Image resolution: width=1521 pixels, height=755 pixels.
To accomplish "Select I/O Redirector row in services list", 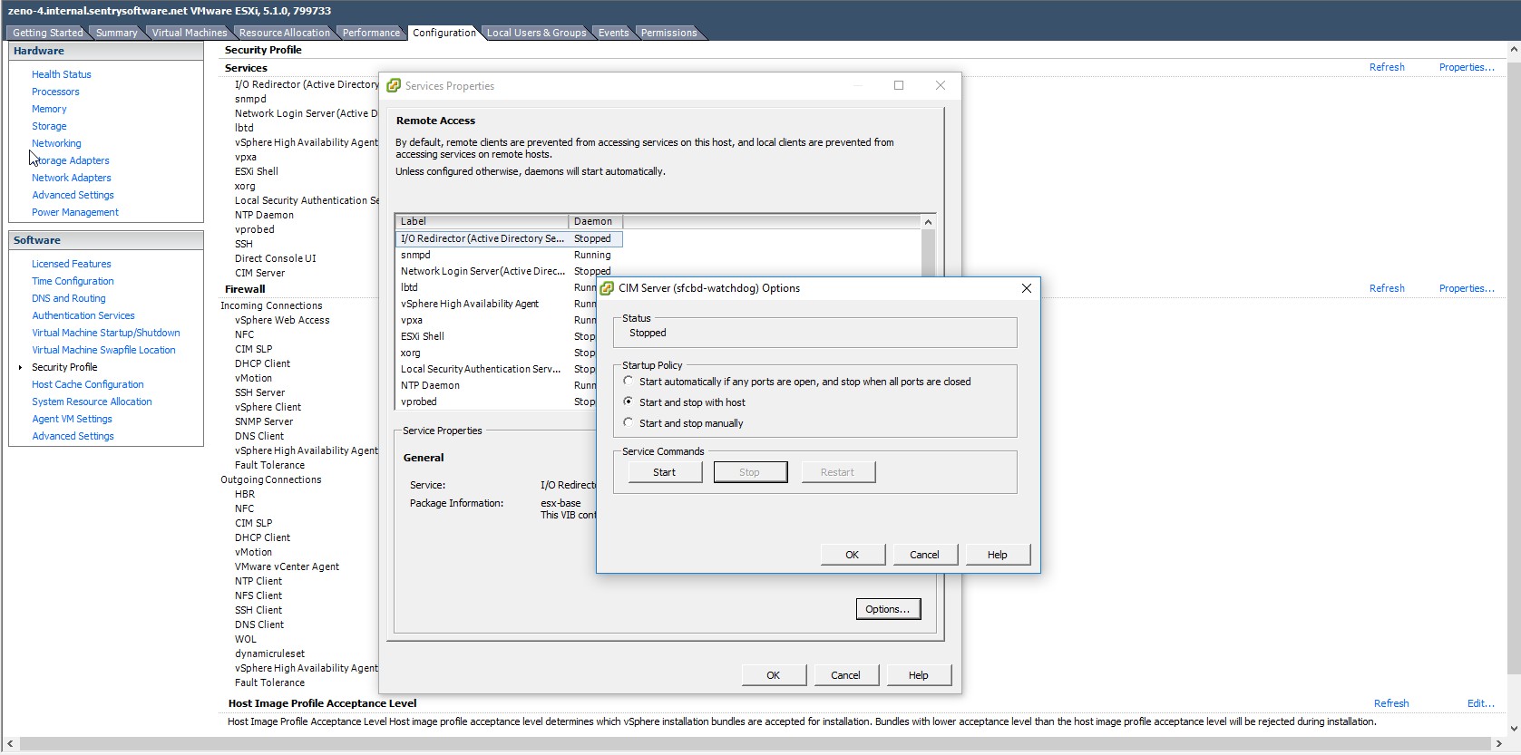I will (x=509, y=238).
